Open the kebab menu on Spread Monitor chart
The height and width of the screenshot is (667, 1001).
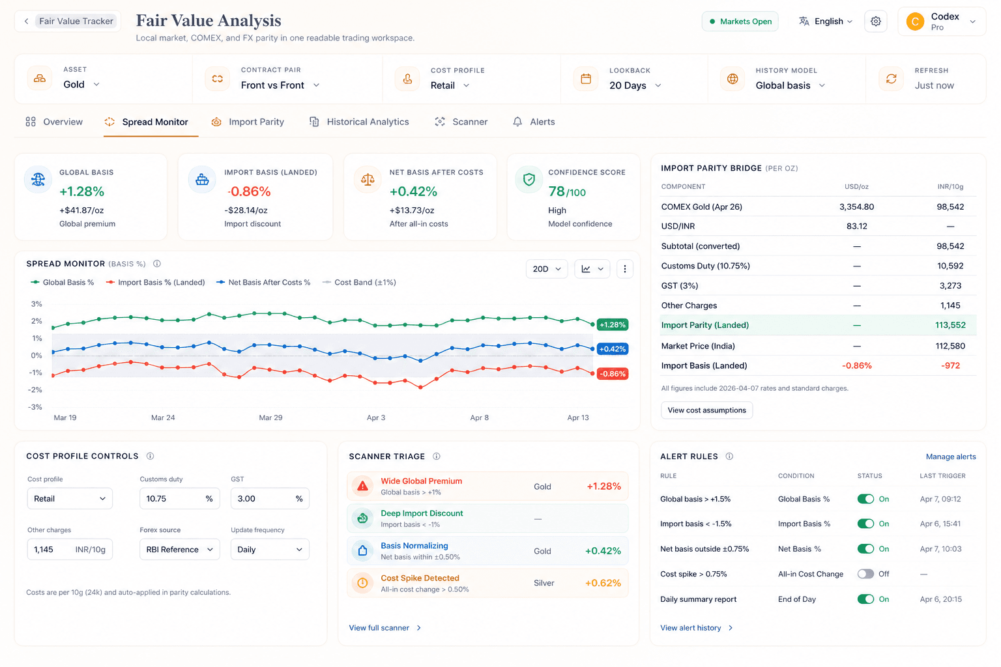point(624,269)
